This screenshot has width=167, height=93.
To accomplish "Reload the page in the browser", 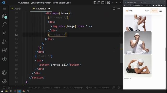I will 130,5.
